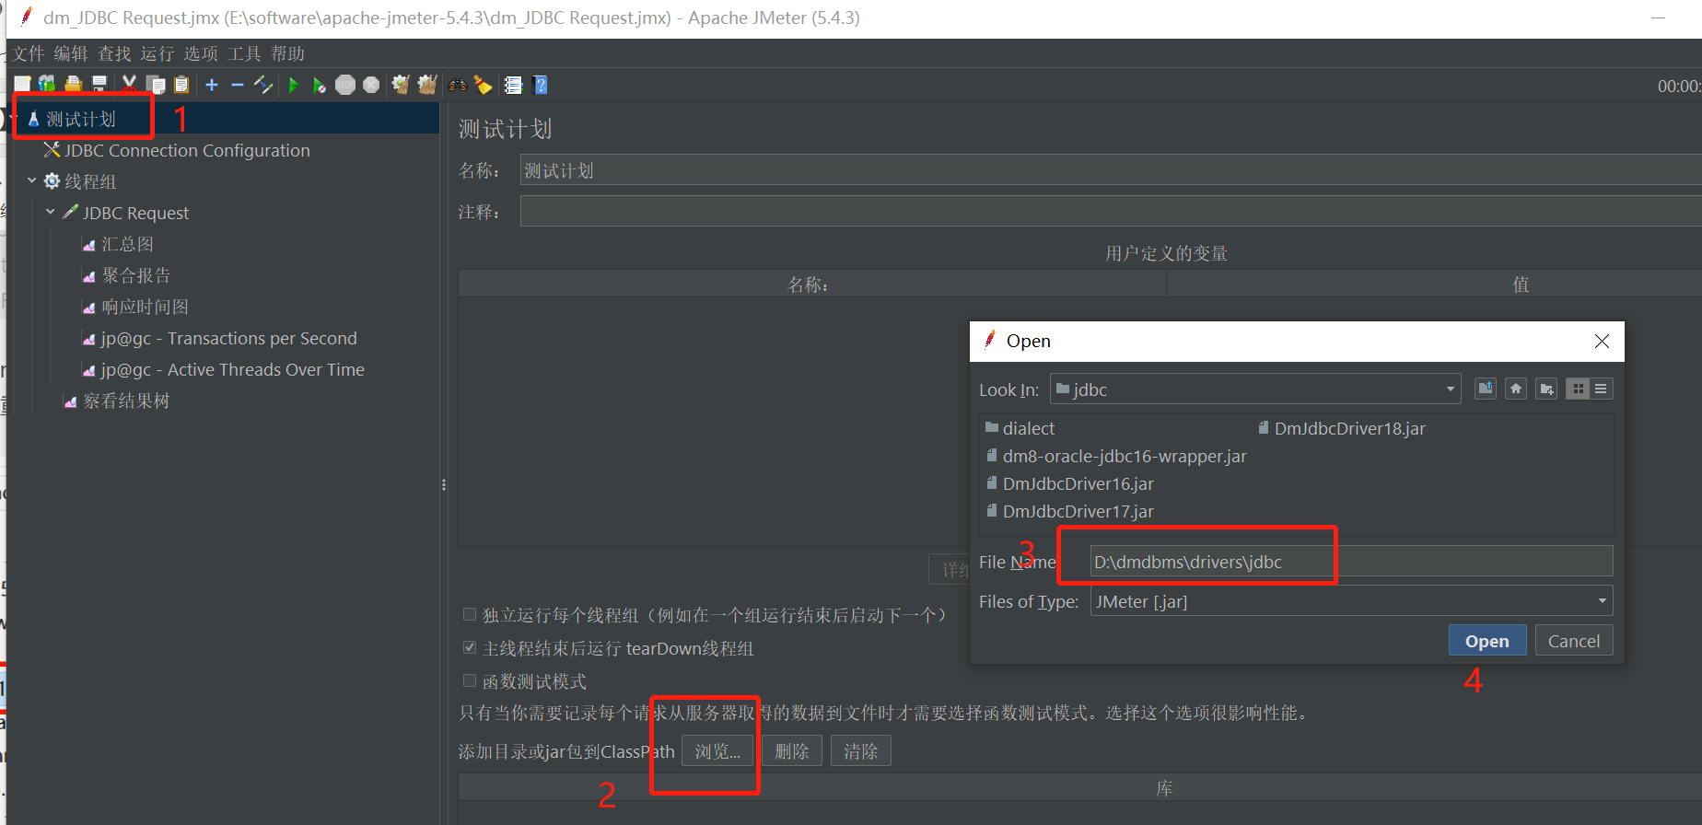Select 测试计划 in the tree
1702x825 pixels.
pyautogui.click(x=81, y=119)
